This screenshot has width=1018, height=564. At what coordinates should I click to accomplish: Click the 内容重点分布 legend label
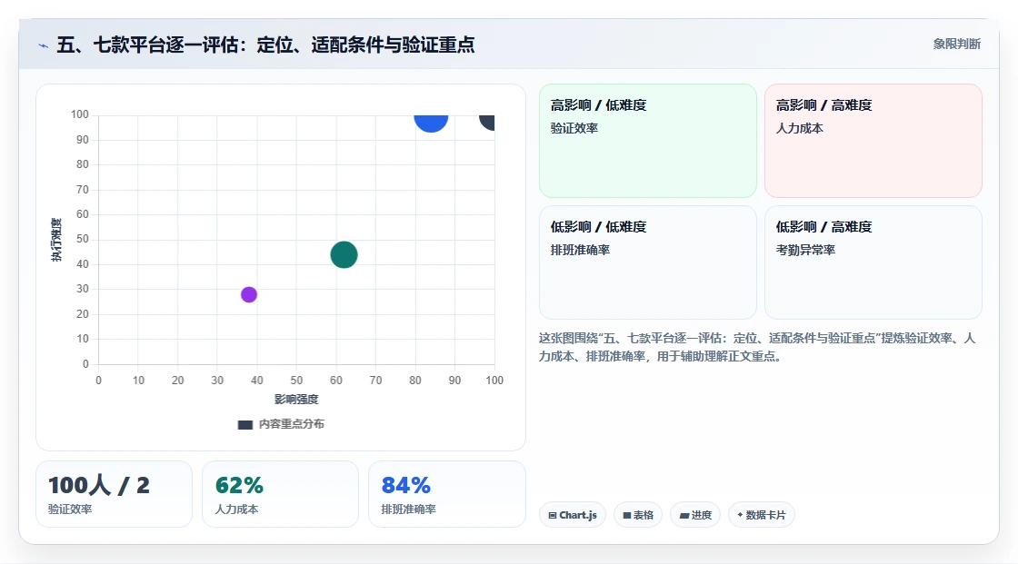coord(291,424)
